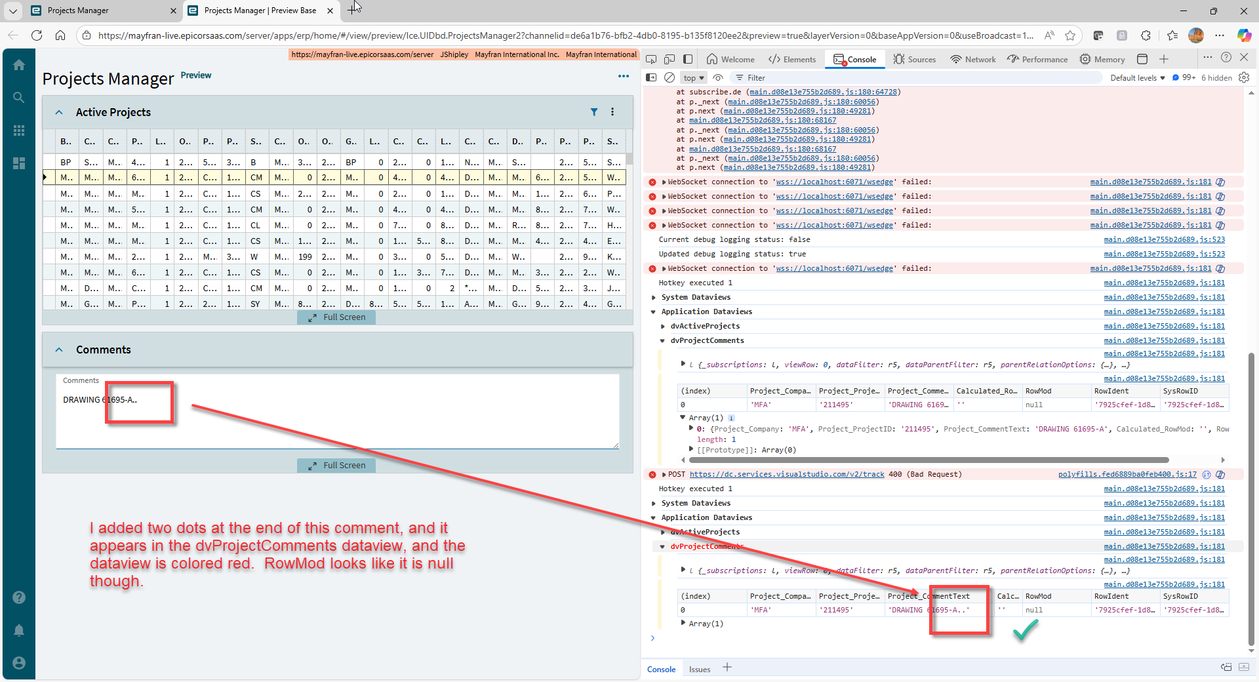Activate the DevTools inspect element tool
The width and height of the screenshot is (1259, 682).
(x=651, y=59)
